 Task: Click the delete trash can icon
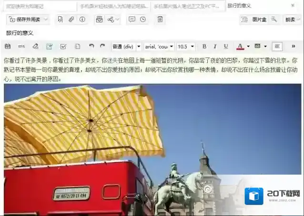pyautogui.click(x=160, y=20)
